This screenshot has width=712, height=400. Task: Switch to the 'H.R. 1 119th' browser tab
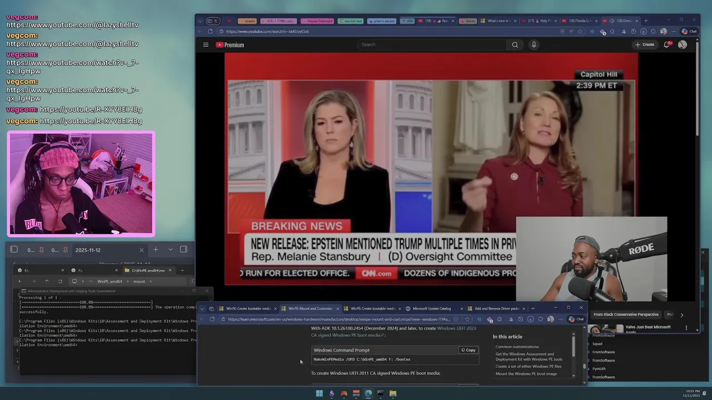click(x=279, y=21)
